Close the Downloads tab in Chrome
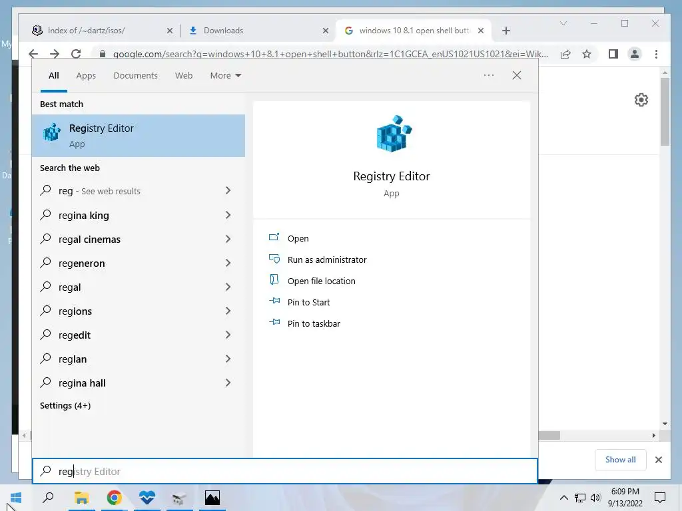 (325, 31)
